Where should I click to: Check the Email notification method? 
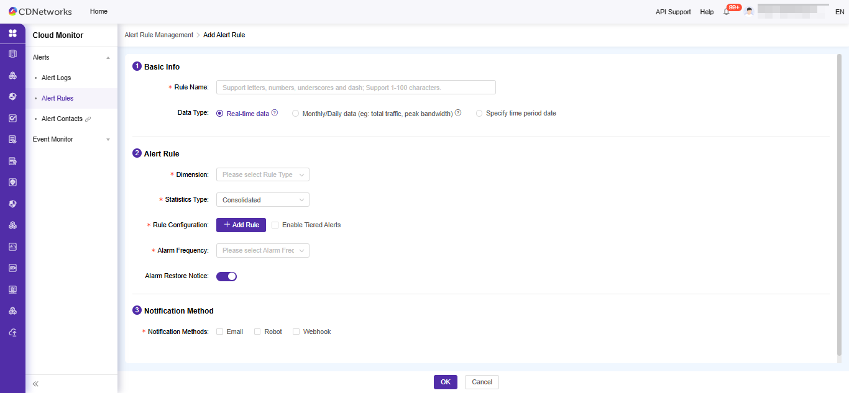[220, 332]
